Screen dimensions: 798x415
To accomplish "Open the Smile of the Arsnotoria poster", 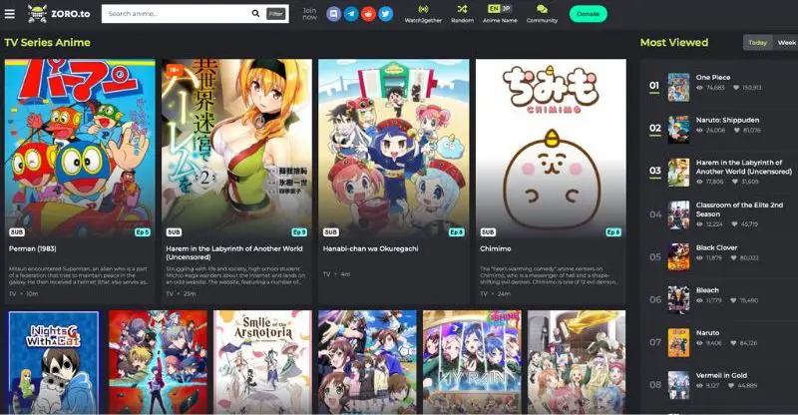I will coord(262,362).
